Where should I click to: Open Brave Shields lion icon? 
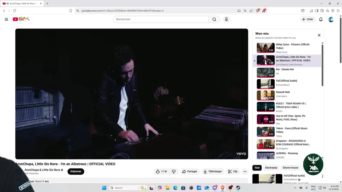point(258,11)
